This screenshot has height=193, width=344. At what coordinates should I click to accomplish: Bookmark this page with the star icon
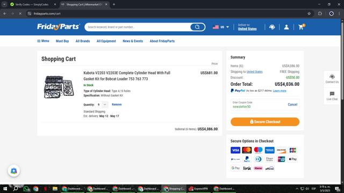tap(309, 13)
